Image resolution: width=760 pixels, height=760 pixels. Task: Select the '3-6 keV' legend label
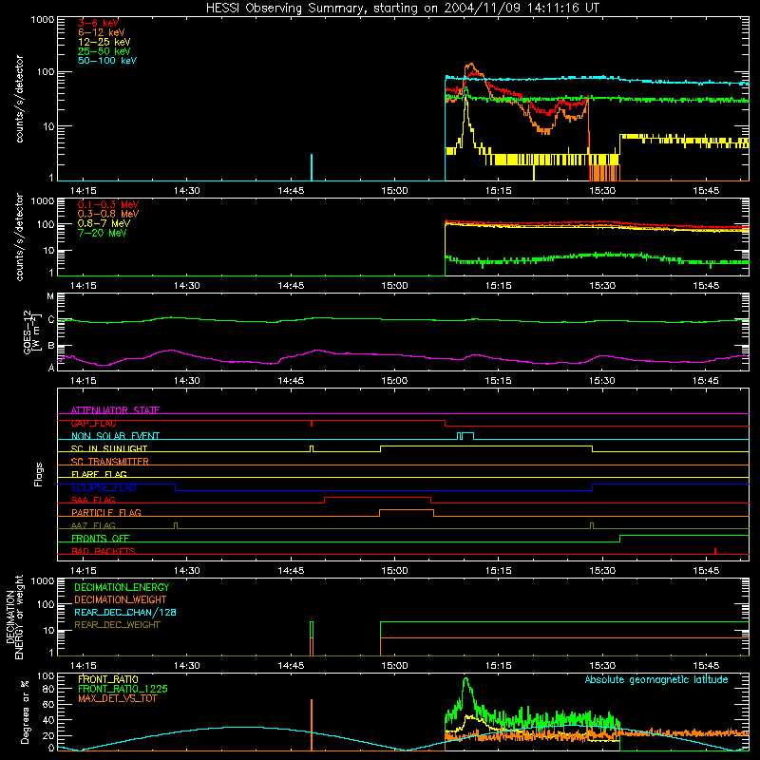(98, 23)
